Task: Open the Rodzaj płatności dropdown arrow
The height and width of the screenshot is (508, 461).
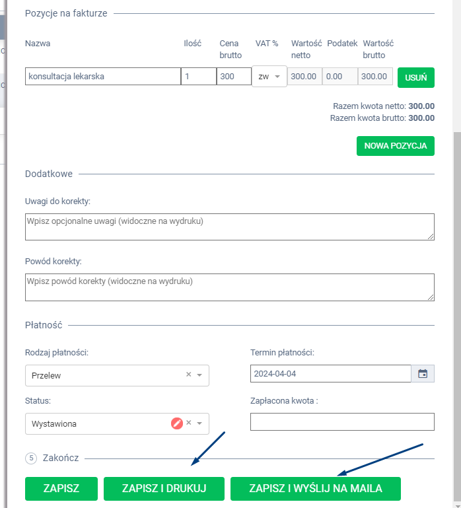Action: [199, 375]
